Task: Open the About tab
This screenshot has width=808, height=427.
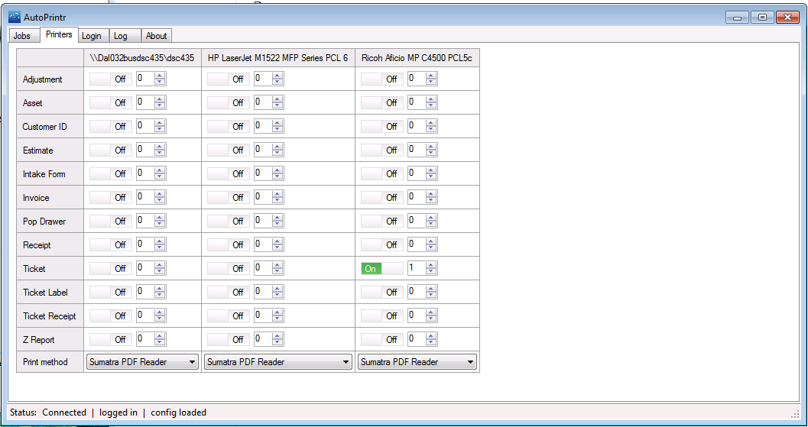Action: (156, 36)
